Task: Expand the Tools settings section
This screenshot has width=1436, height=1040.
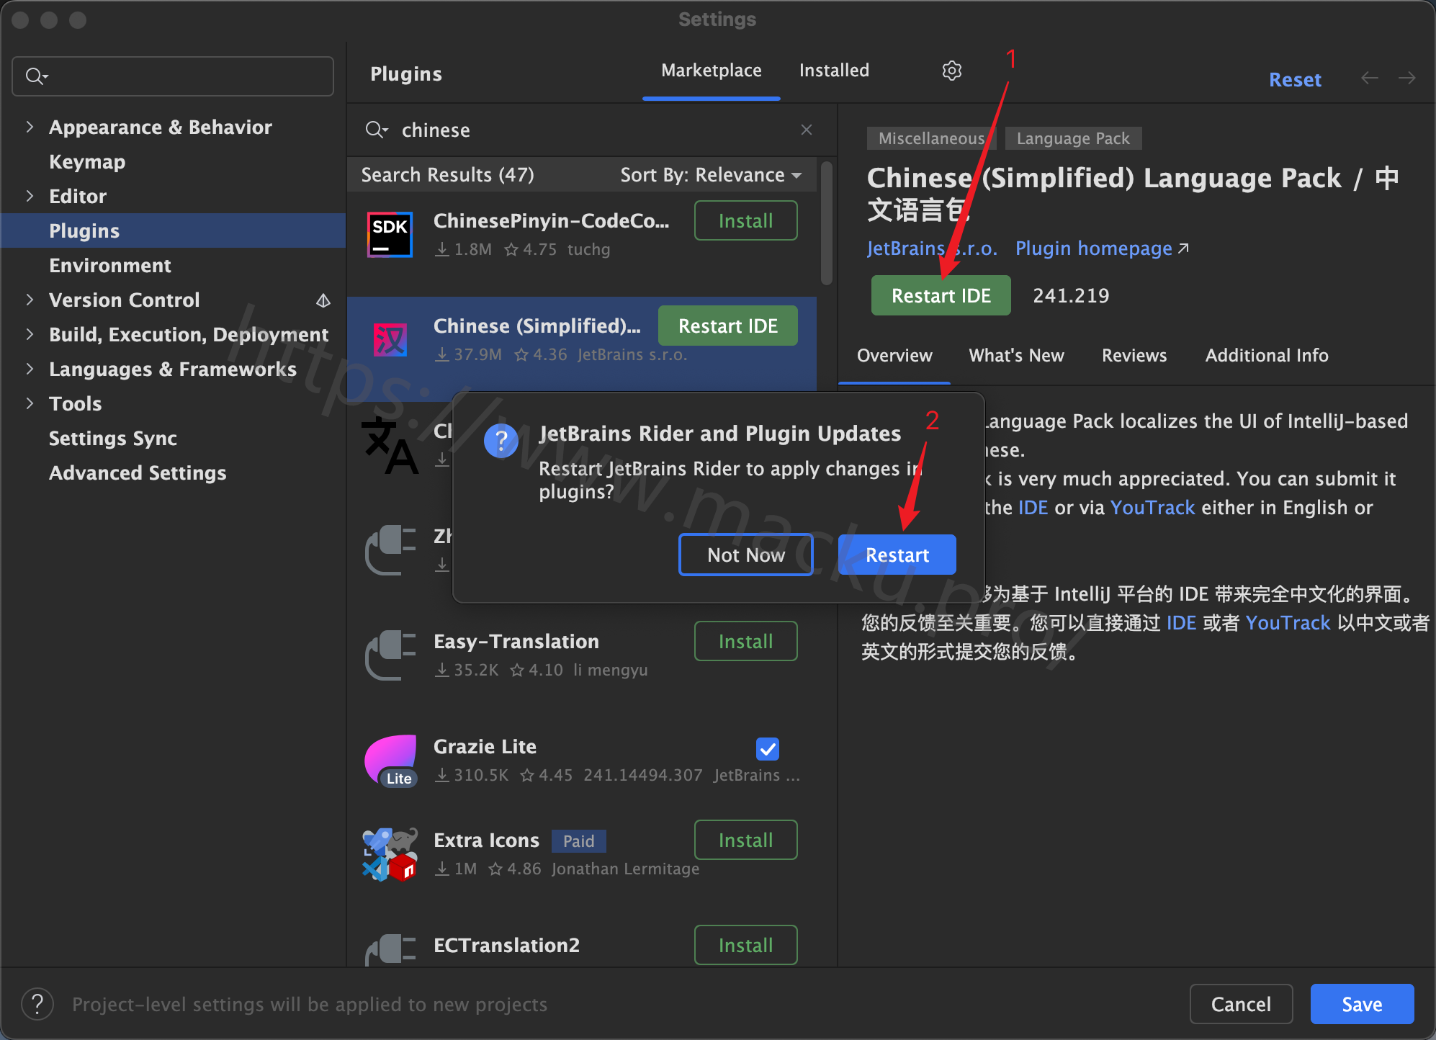Action: pyautogui.click(x=30, y=404)
